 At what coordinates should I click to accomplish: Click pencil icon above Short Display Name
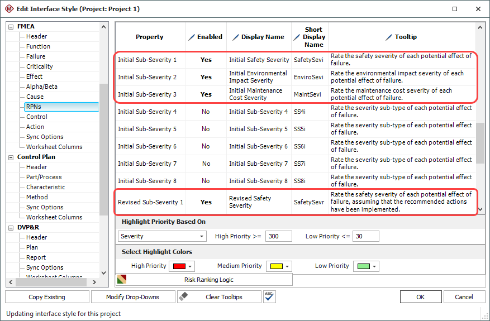coord(298,37)
